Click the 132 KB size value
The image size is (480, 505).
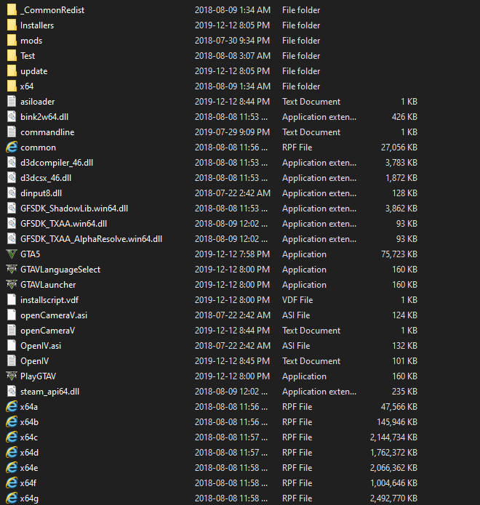pos(404,346)
